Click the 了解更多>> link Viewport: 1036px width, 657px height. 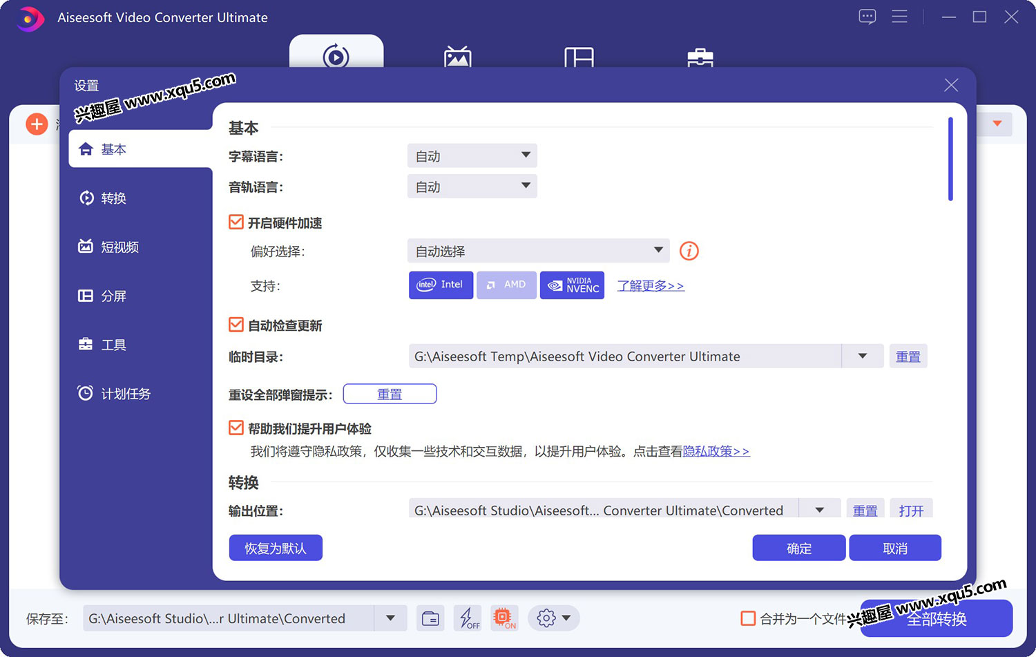[x=651, y=285]
